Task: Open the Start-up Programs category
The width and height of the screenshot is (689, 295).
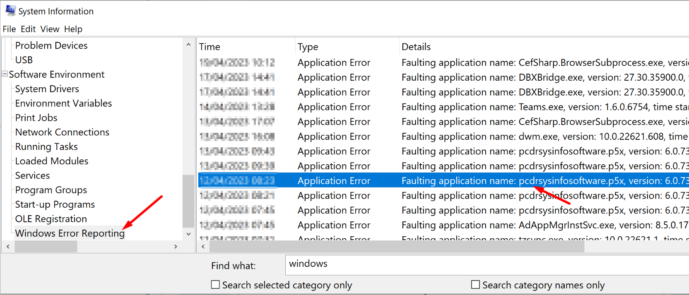Action: click(x=55, y=204)
